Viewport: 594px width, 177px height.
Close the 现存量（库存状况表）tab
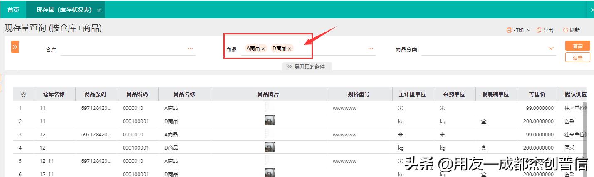[99, 10]
